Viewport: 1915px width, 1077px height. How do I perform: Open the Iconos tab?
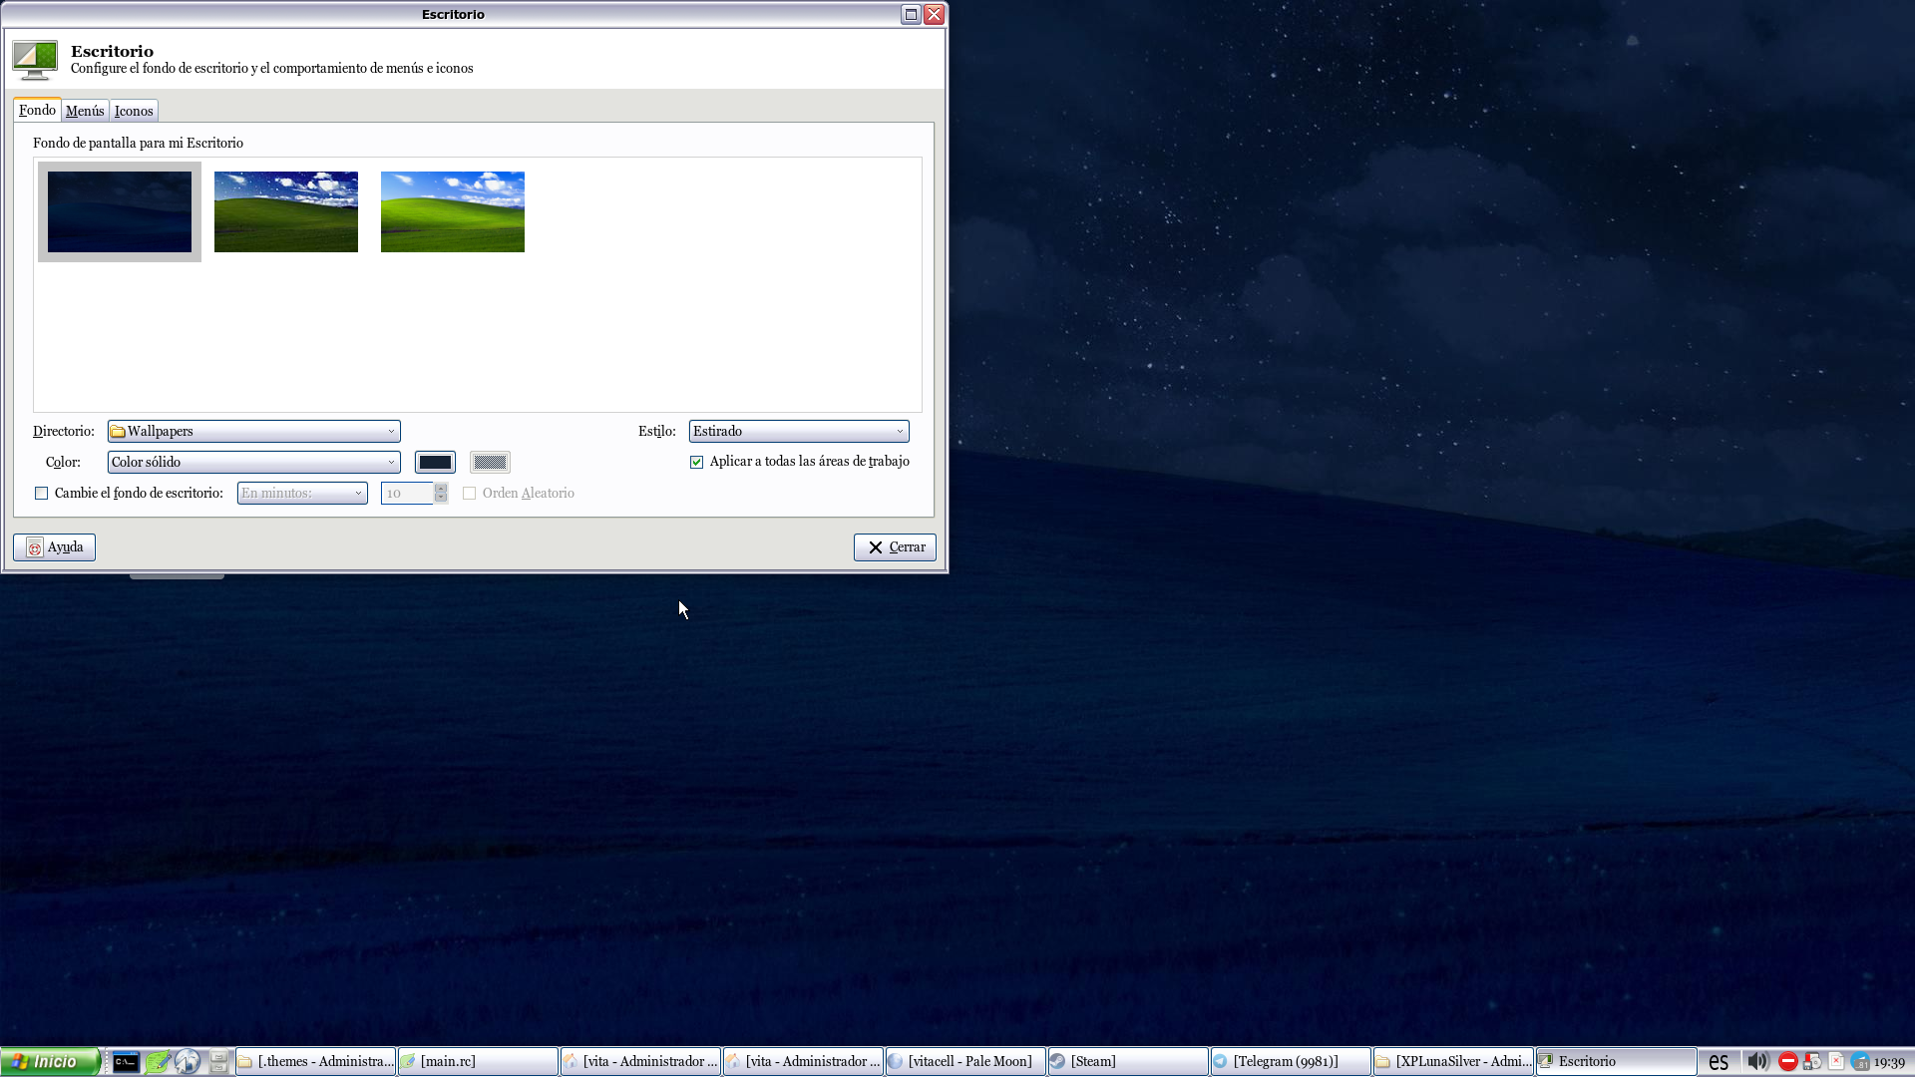134,111
